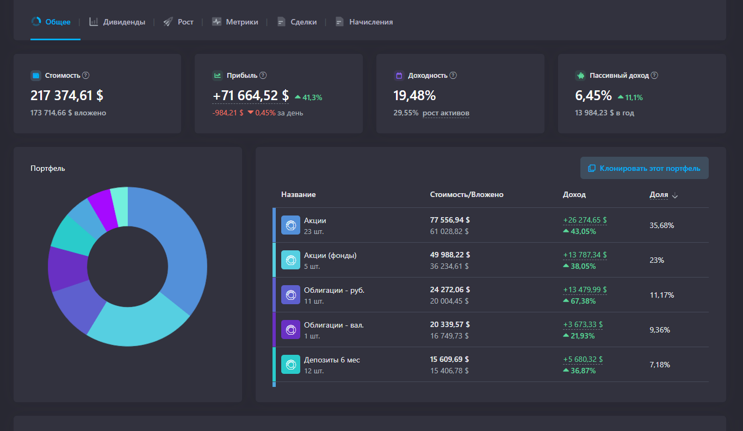
Task: Click the Депозиты 6 мес category icon
Action: pyautogui.click(x=290, y=365)
